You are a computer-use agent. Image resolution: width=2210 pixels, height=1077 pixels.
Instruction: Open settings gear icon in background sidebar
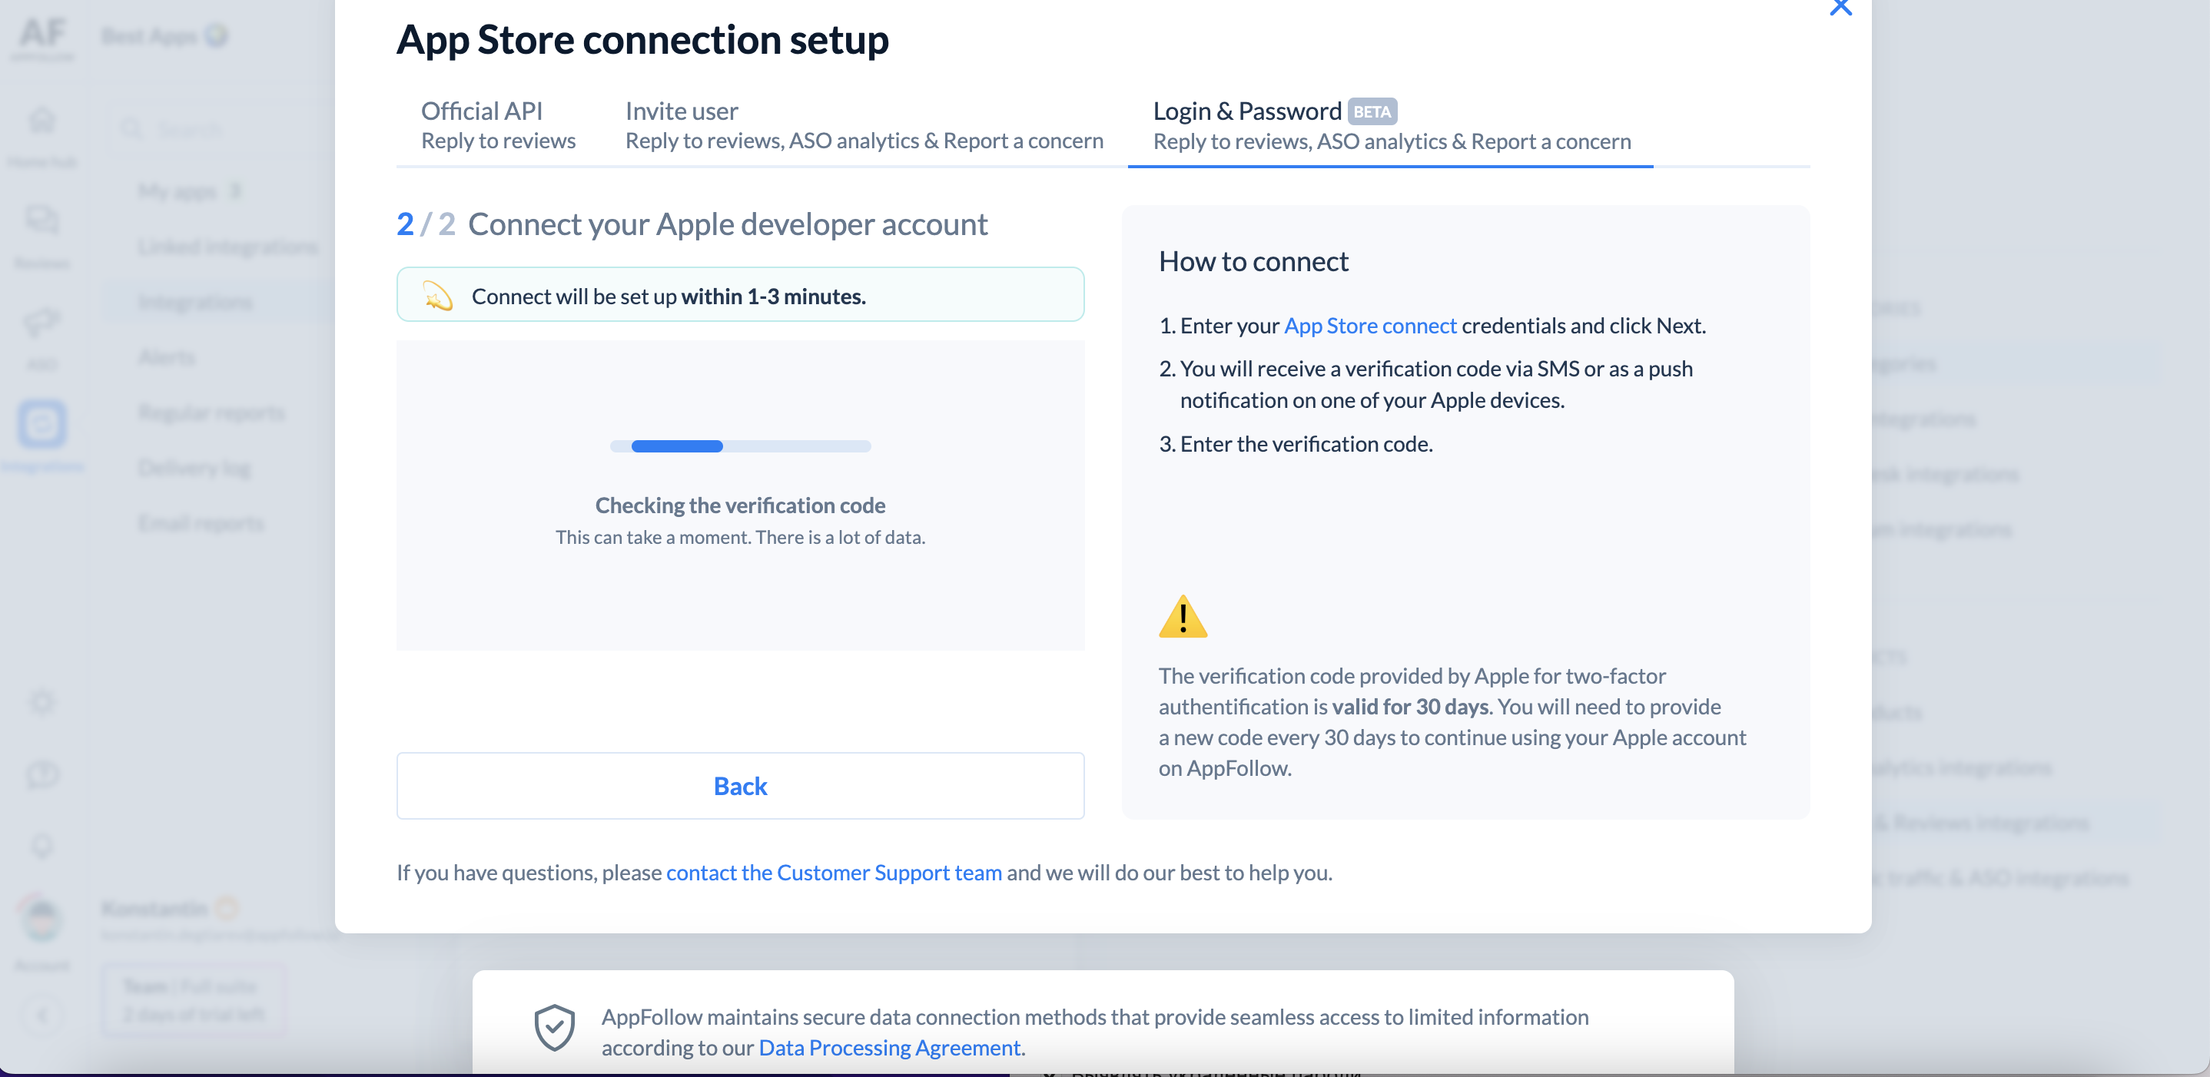pyautogui.click(x=42, y=702)
